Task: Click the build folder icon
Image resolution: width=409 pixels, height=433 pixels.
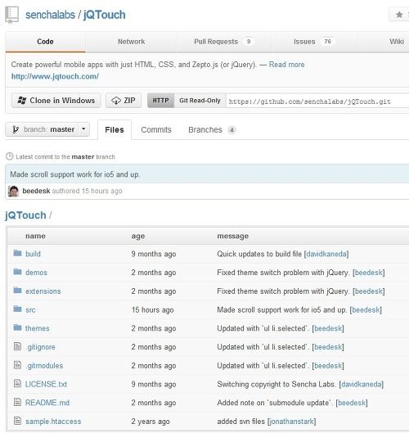Action: tap(17, 253)
